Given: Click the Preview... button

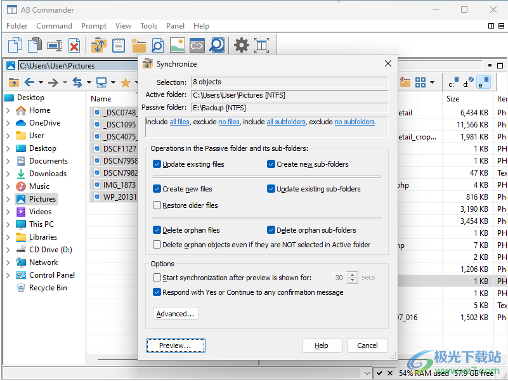Looking at the screenshot, I should click(x=175, y=345).
